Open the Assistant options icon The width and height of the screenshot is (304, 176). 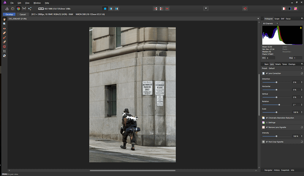(x=206, y=8)
